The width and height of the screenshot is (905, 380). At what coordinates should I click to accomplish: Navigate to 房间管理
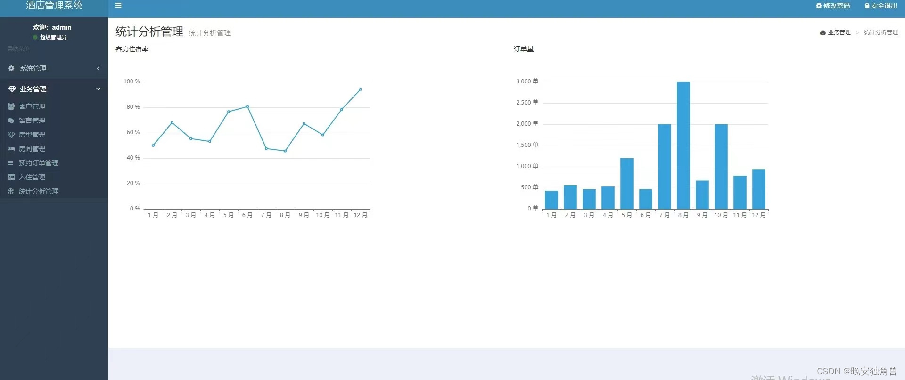(32, 149)
